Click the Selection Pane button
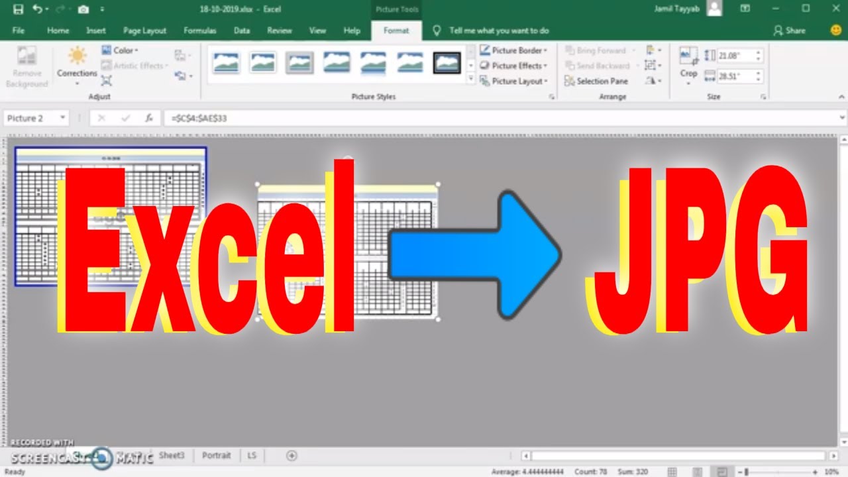Screen dimensions: 848x477 click(596, 81)
